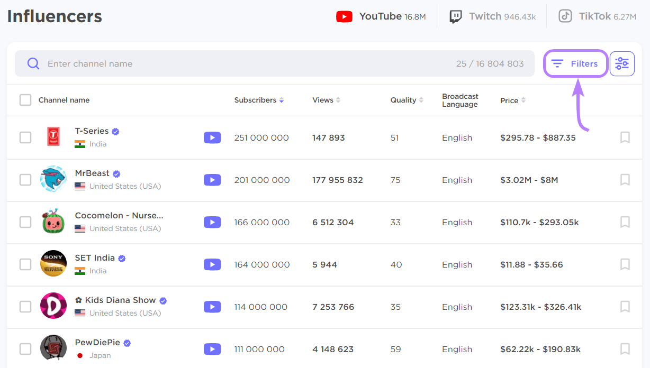Image resolution: width=650 pixels, height=368 pixels.
Task: Sort channels by Price
Action: coord(523,100)
